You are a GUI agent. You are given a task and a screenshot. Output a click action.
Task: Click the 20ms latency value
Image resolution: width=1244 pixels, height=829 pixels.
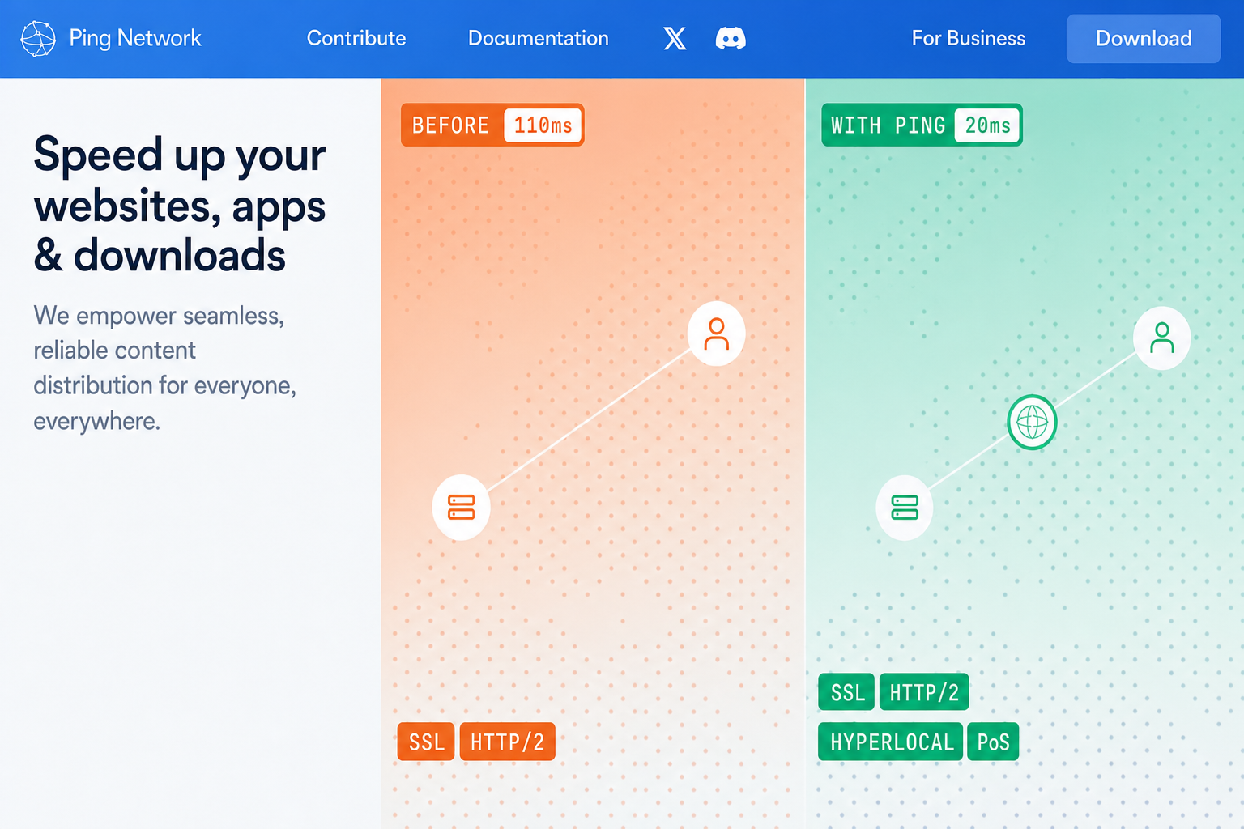point(987,125)
